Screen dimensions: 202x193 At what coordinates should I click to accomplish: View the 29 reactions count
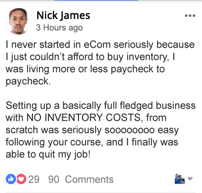pos(34,179)
